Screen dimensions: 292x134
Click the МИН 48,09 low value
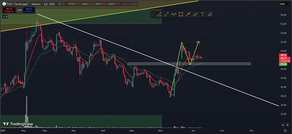[x=101, y=4]
